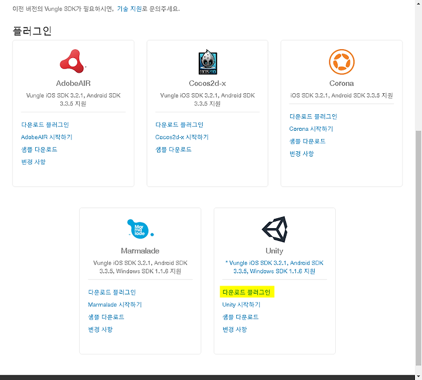
Task: Open 변경 사항 changelog for Marmalade
Action: point(100,330)
